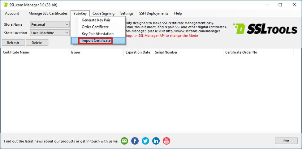Screen dimensions: 302x149
Task: Sort by Certificate Name column header
Action: tap(16, 52)
